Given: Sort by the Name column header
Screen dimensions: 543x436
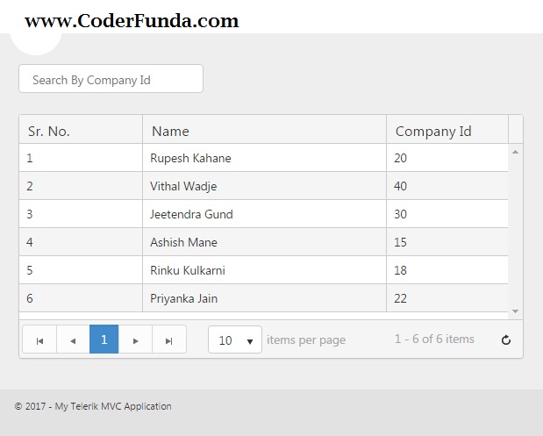Looking at the screenshot, I should click(170, 132).
